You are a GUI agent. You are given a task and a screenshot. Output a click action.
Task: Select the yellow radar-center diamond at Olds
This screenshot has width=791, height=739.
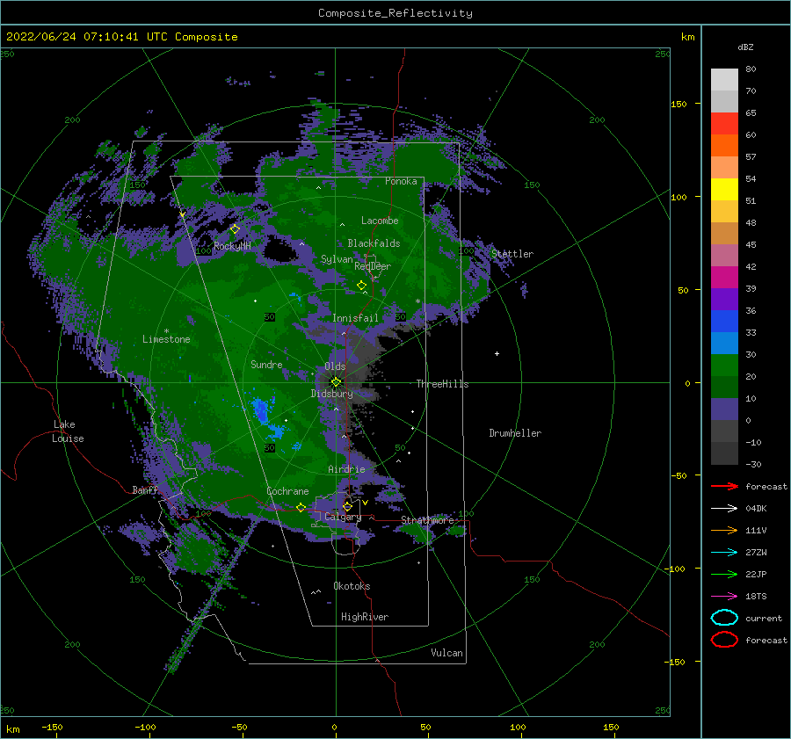pyautogui.click(x=336, y=382)
